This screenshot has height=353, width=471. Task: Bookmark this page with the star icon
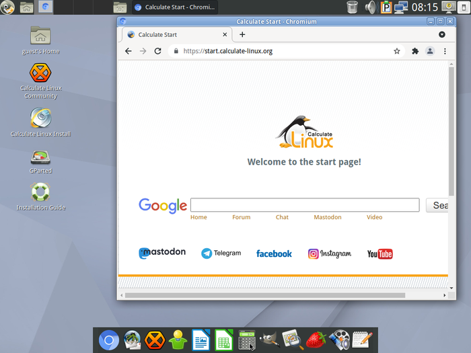coord(397,51)
